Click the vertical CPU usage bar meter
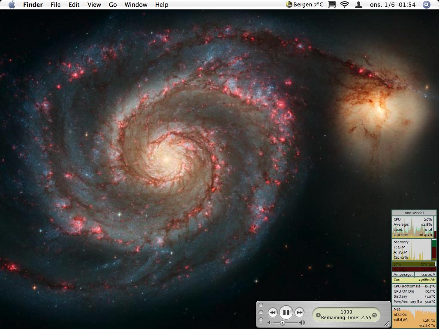The height and width of the screenshot is (329, 439). pos(435,227)
